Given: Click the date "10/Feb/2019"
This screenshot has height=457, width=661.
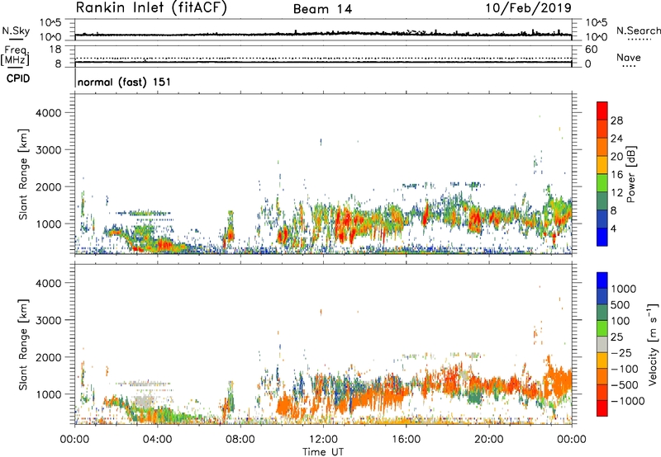Looking at the screenshot, I should pos(529,7).
